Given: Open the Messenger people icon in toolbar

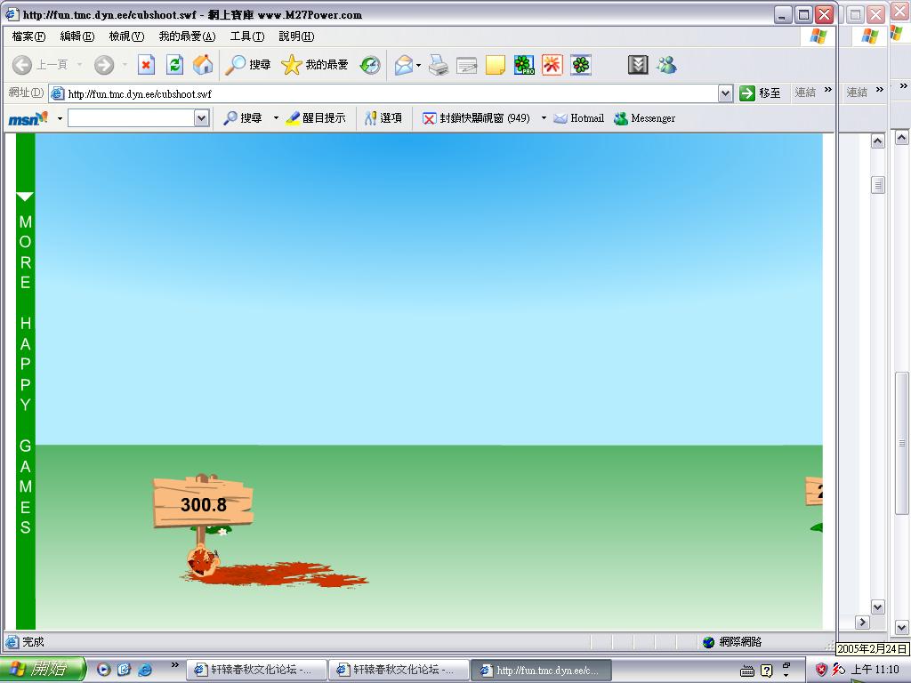Looking at the screenshot, I should coord(667,64).
